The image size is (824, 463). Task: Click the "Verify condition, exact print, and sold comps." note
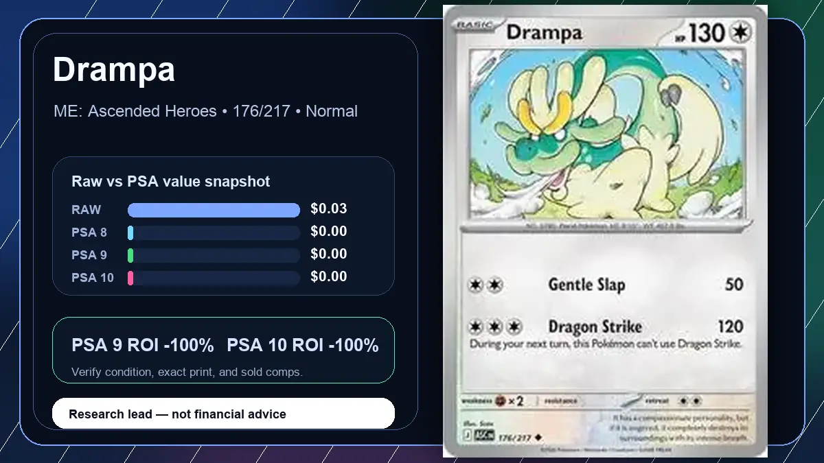[x=187, y=372]
